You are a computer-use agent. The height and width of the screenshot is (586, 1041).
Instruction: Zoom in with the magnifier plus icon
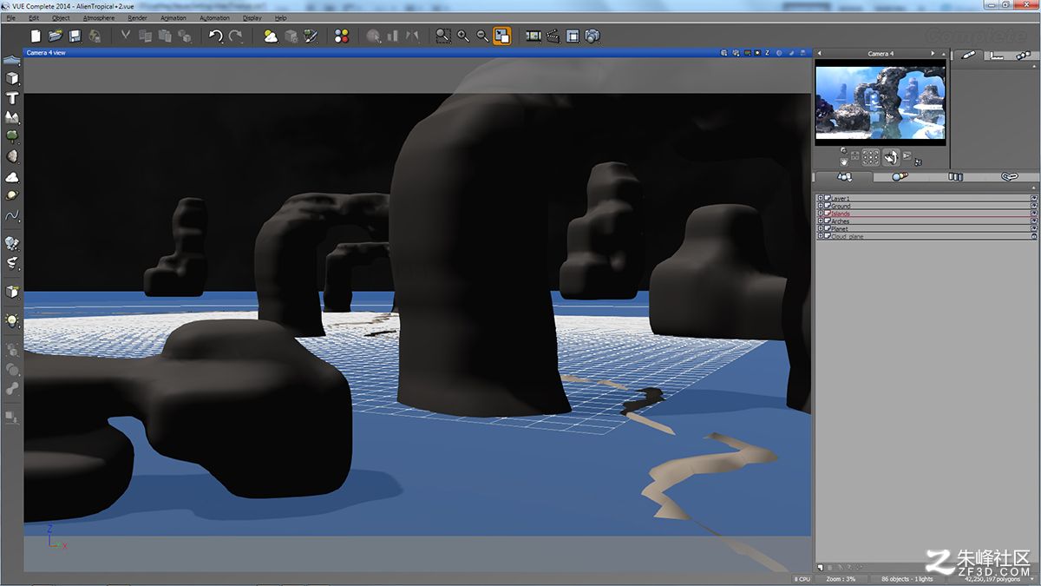(x=463, y=36)
